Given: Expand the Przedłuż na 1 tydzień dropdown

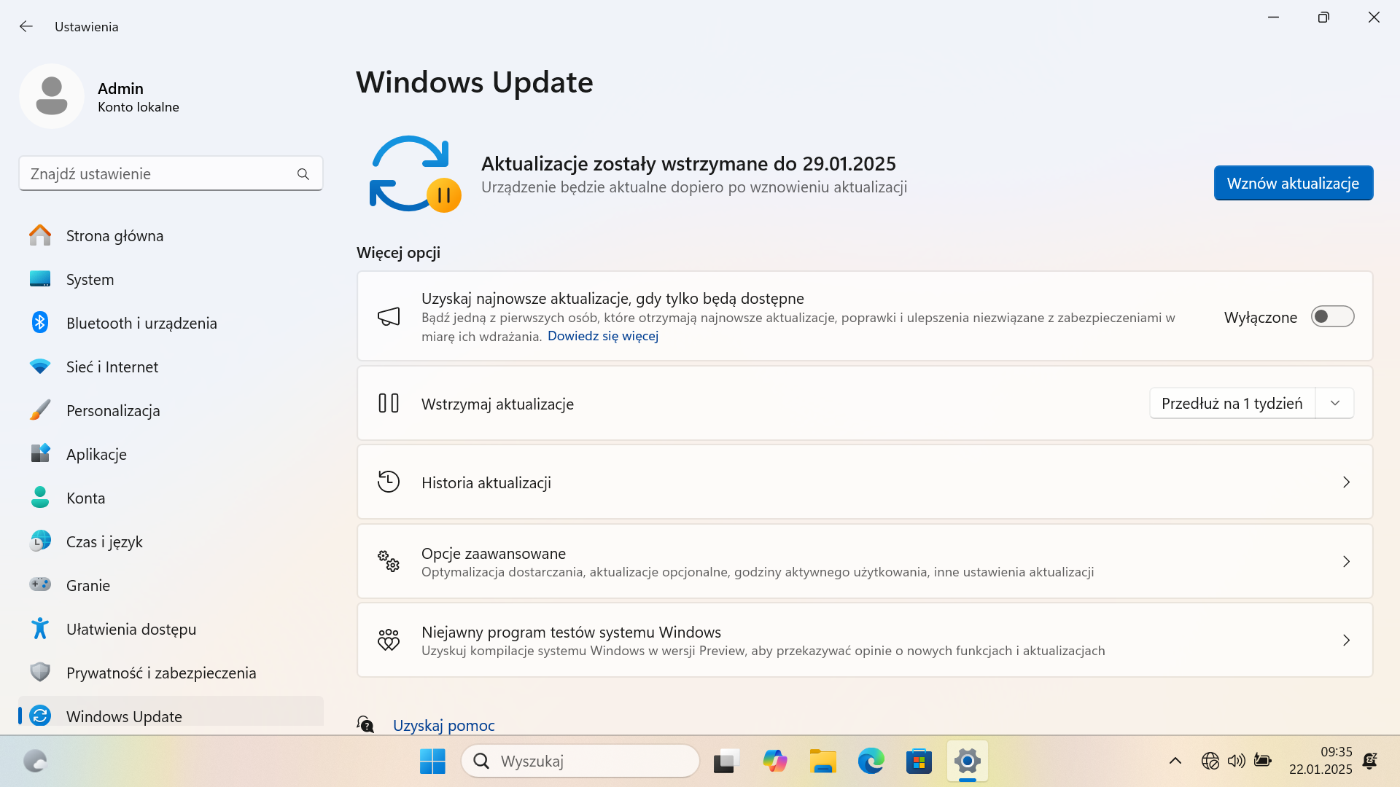Looking at the screenshot, I should pyautogui.click(x=1335, y=403).
